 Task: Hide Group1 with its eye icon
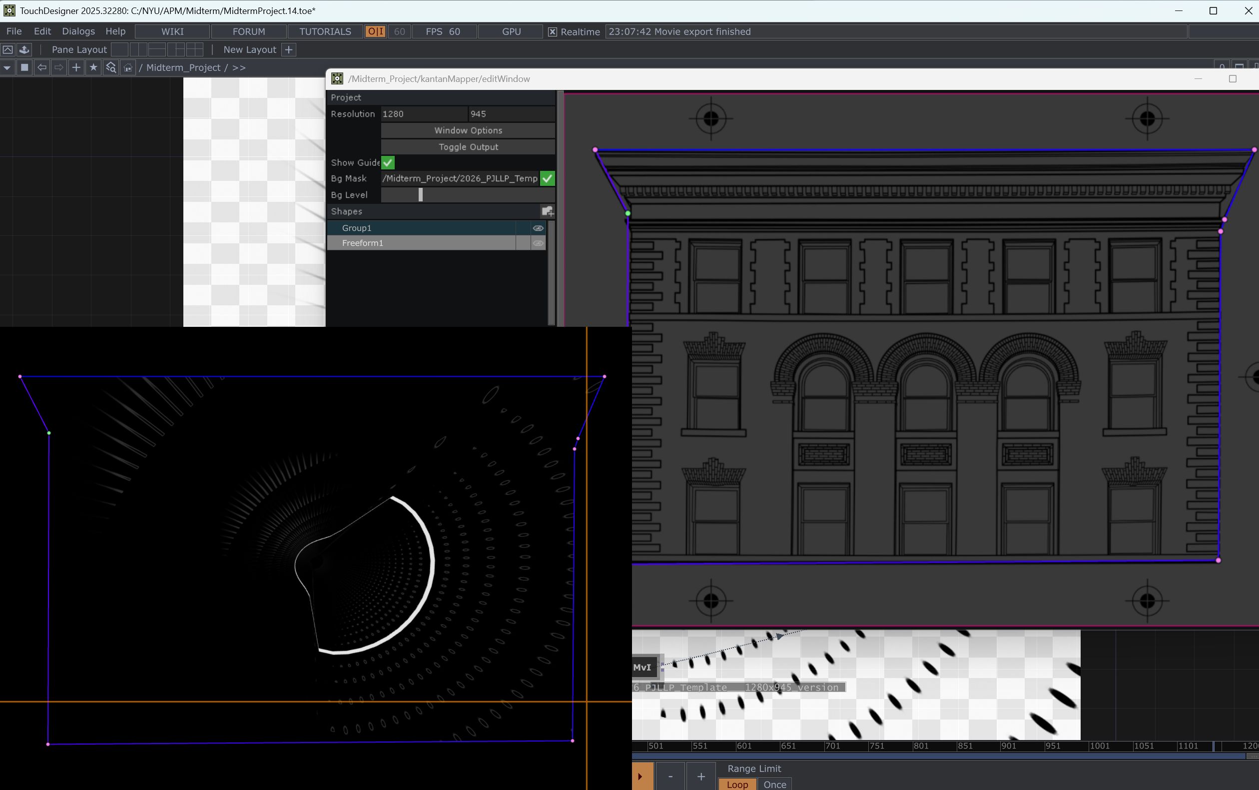click(538, 228)
